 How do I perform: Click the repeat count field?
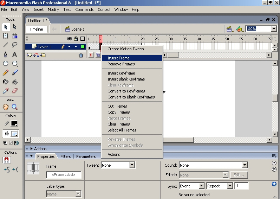241,186
